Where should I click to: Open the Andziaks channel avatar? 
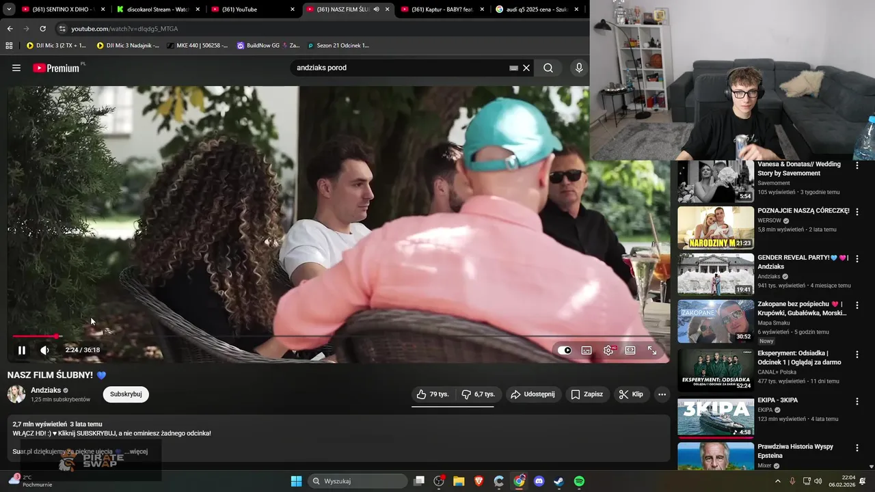(16, 394)
